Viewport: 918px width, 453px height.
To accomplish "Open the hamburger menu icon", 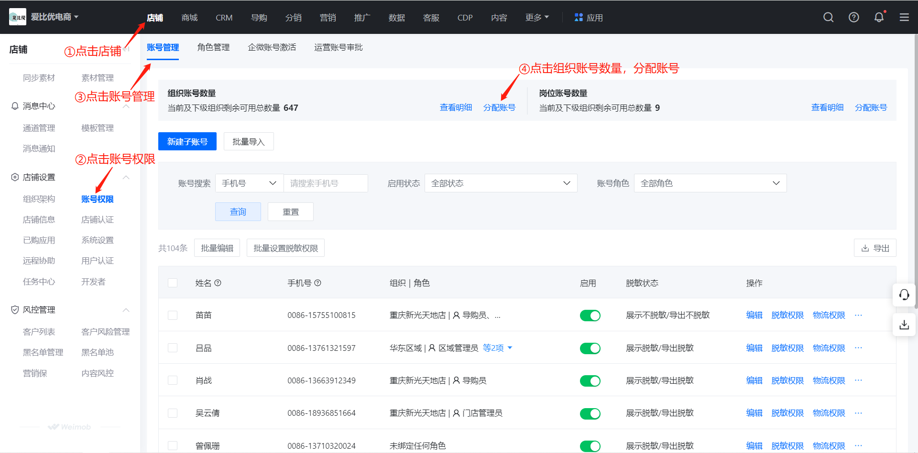I will [904, 17].
